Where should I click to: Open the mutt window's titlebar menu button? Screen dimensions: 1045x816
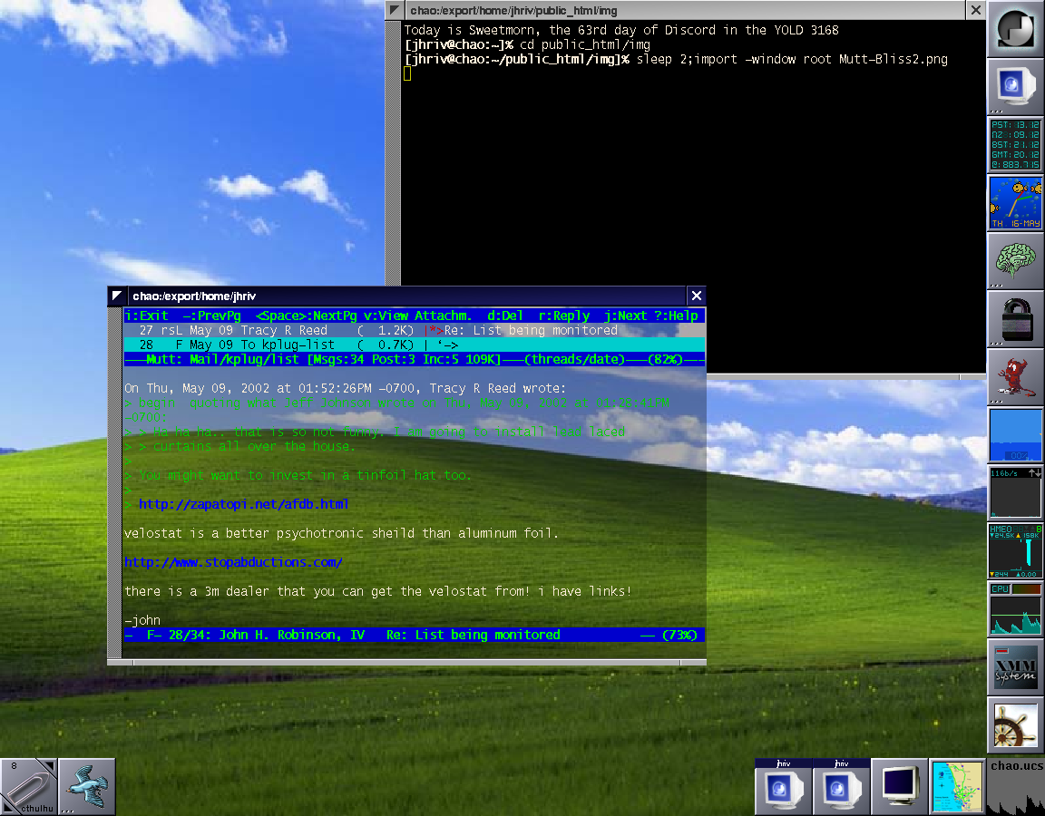117,296
